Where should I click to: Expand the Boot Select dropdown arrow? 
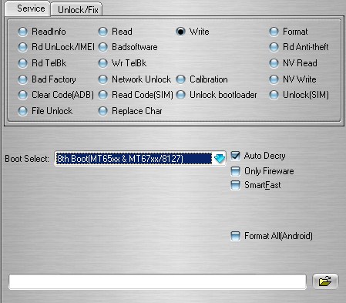point(220,159)
